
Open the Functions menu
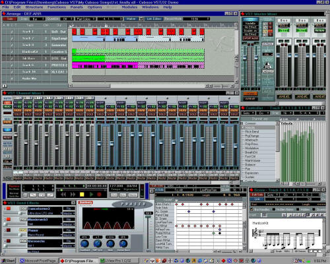(x=57, y=7)
